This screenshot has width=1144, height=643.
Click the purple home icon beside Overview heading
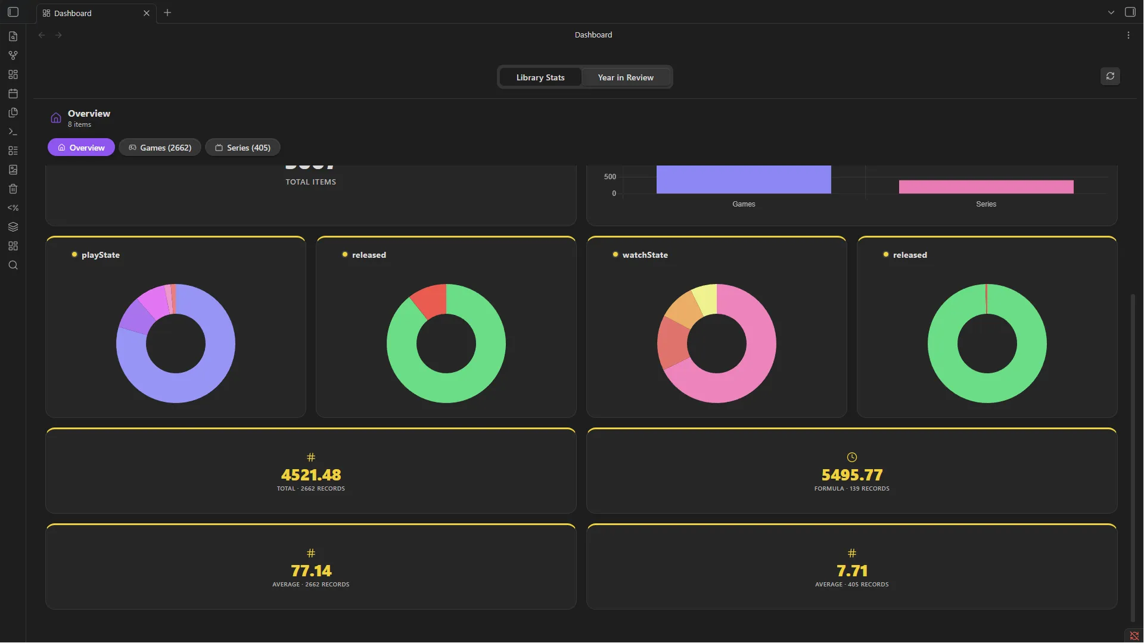pyautogui.click(x=56, y=118)
